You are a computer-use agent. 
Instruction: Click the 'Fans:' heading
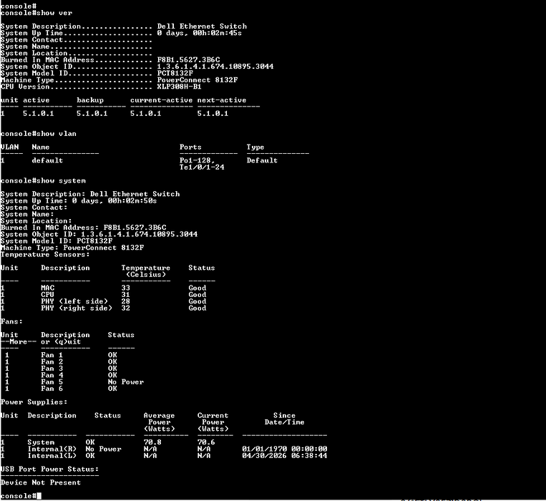tap(11, 321)
